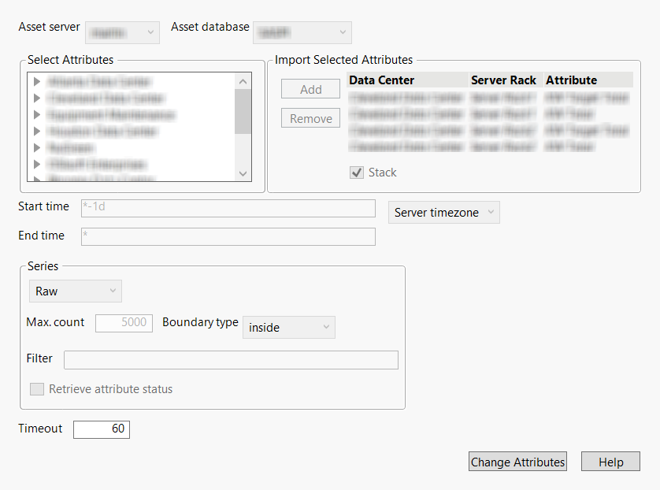Click the Add button to import attributes
This screenshot has height=490, width=660.
pos(310,88)
